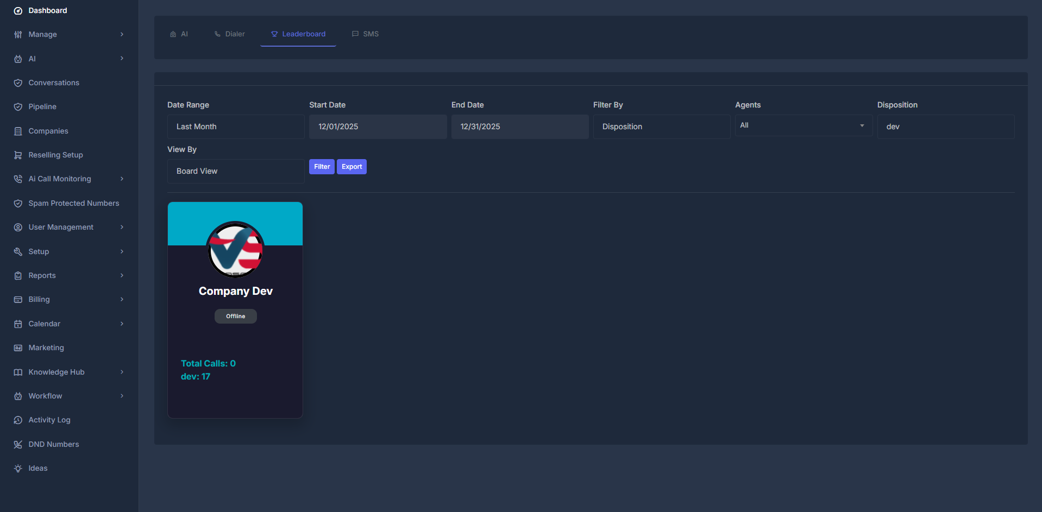Screen dimensions: 1042x512
Task: Select the Pipeline sidebar icon
Action: click(x=18, y=106)
